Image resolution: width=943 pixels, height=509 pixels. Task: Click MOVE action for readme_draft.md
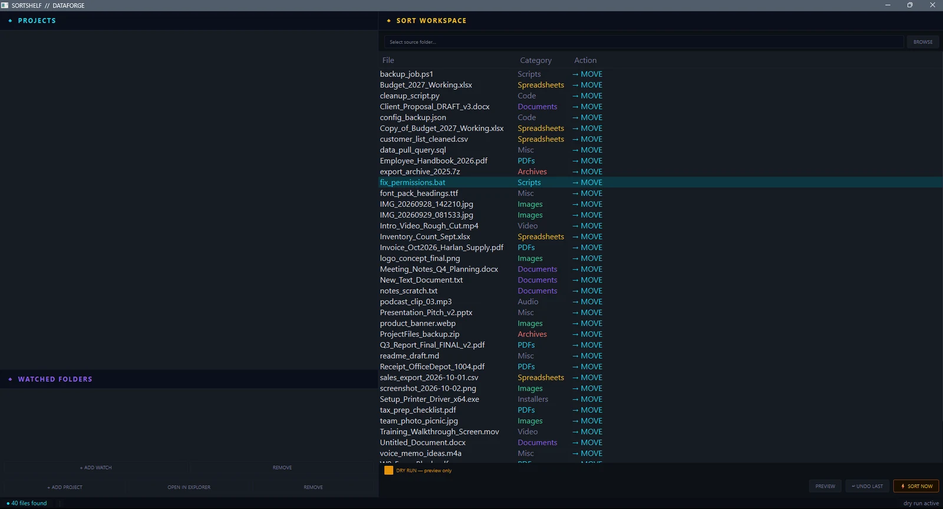[x=588, y=356]
